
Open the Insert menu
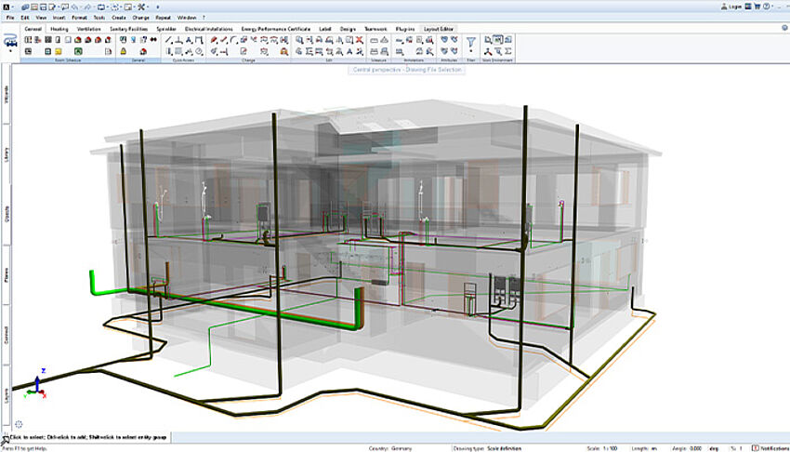pos(59,17)
